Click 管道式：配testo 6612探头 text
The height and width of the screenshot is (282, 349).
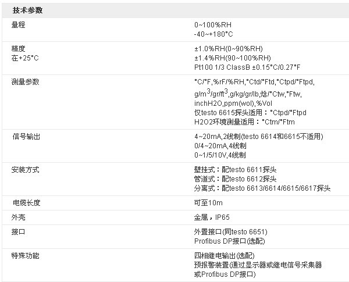(x=236, y=179)
